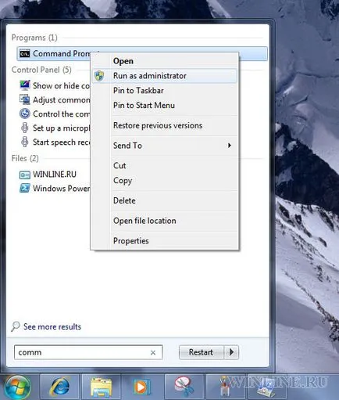Click the magnifier icon next to See more results
Viewport: 339px width, 400px height.
click(x=16, y=326)
